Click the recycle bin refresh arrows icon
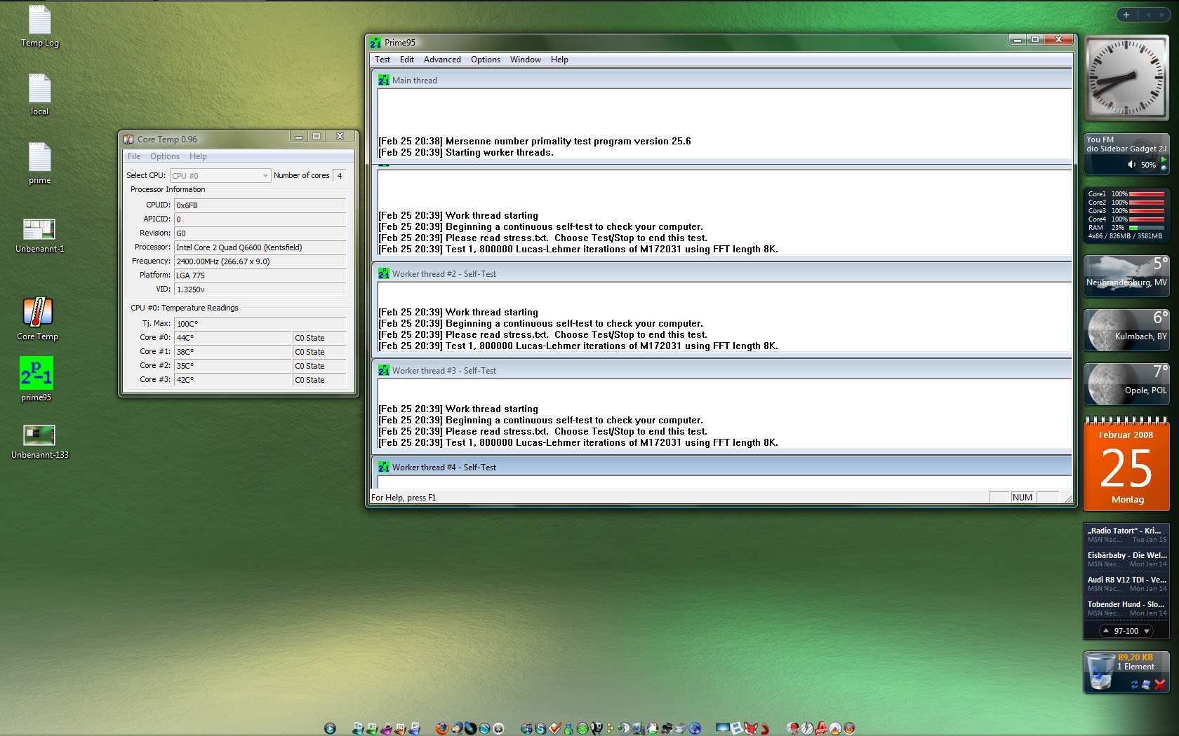 1135,685
